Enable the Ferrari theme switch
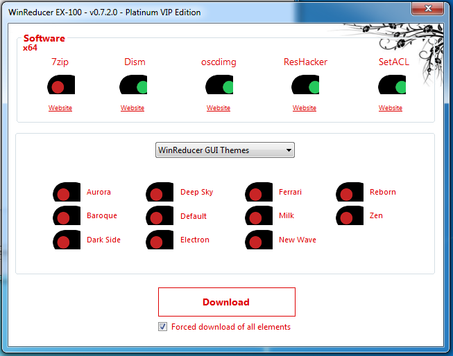 pyautogui.click(x=259, y=192)
